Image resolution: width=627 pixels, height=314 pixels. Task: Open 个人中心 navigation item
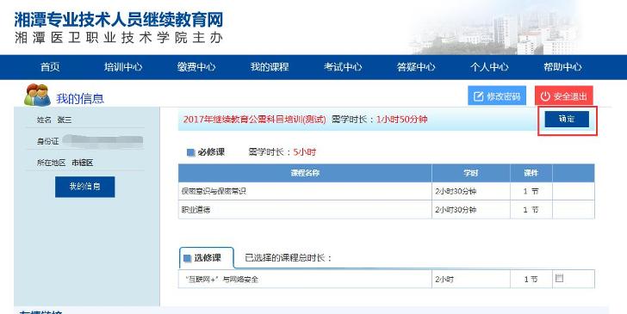pos(489,67)
